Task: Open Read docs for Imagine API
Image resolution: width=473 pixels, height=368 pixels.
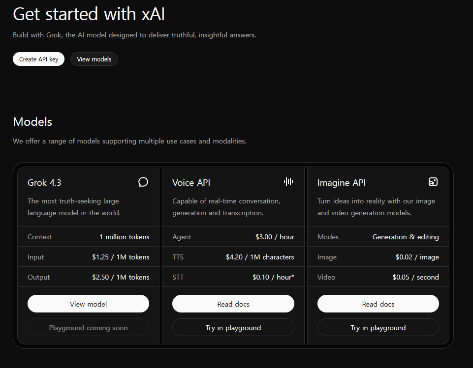Action: (x=378, y=304)
